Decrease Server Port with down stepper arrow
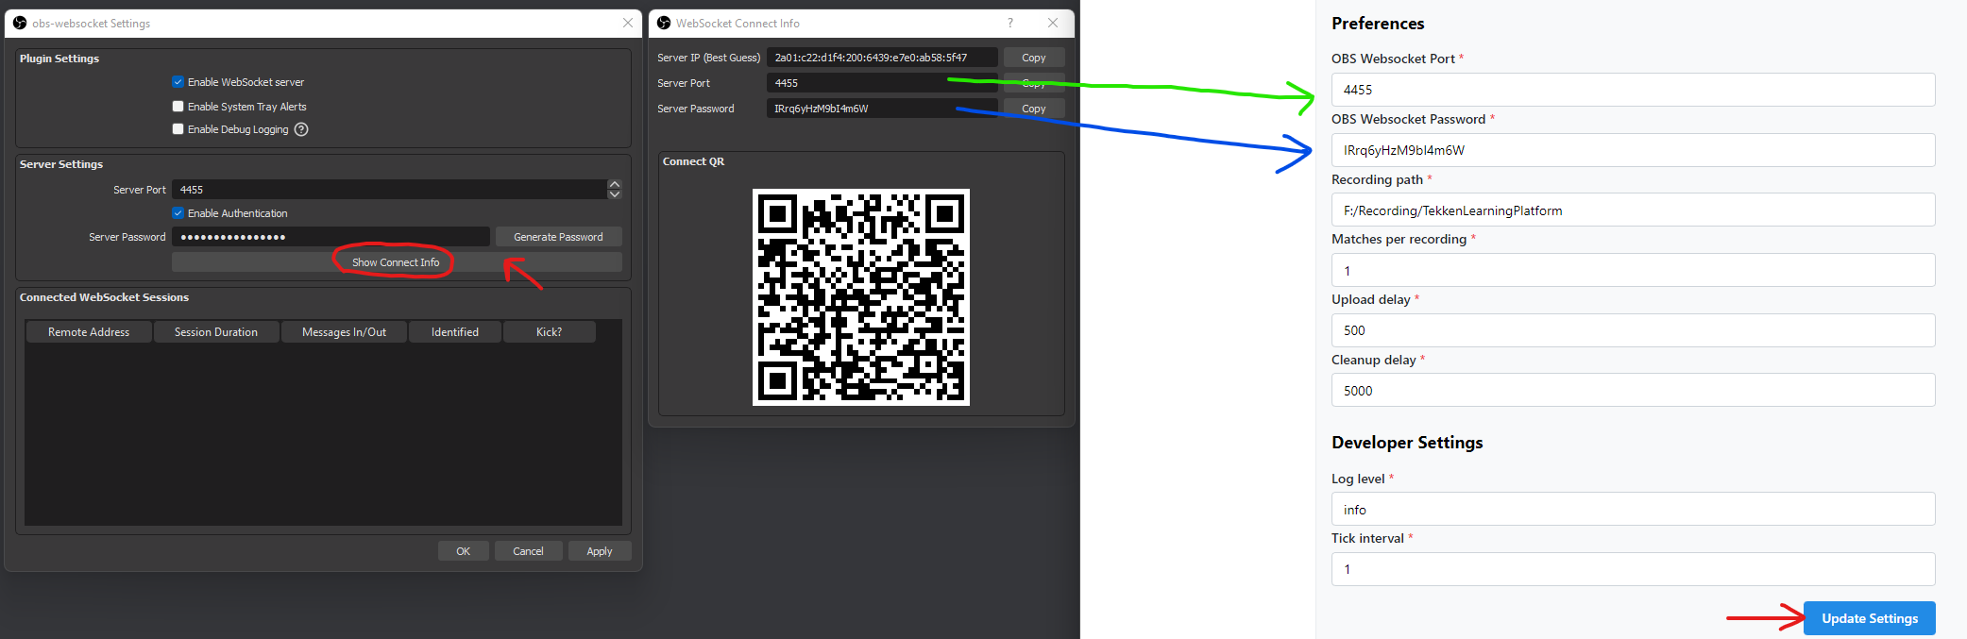The image size is (1967, 639). [615, 194]
